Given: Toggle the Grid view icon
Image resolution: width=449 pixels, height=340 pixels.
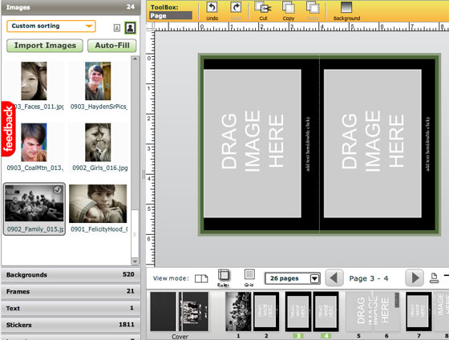Looking at the screenshot, I should [x=249, y=274].
